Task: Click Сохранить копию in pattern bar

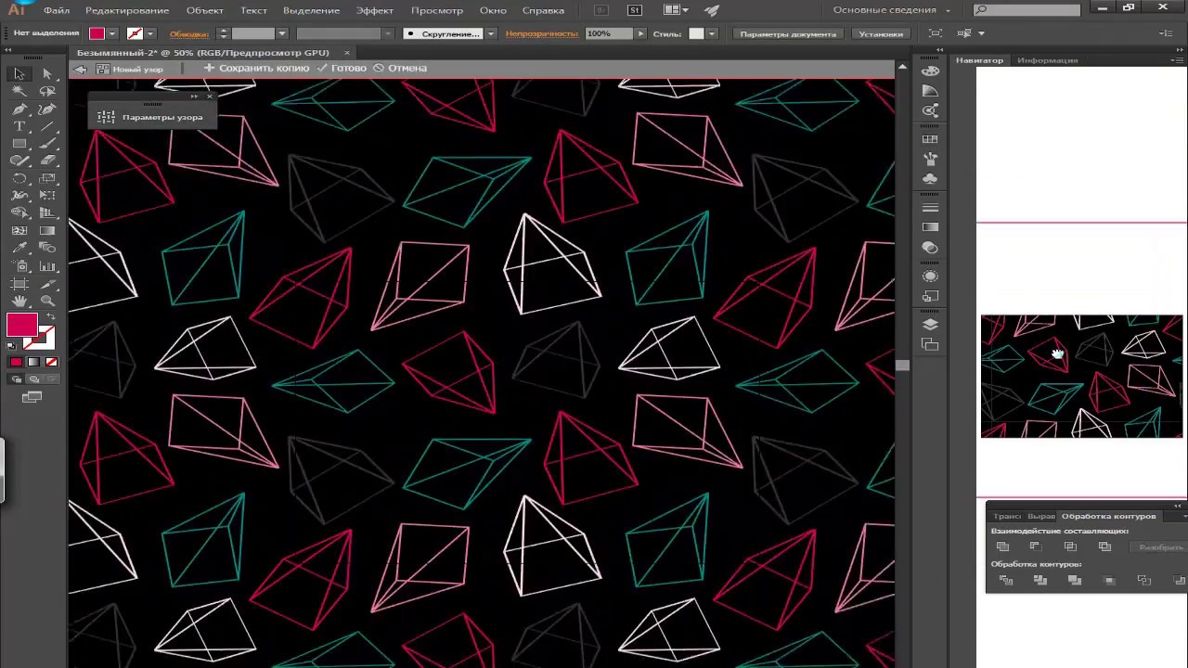Action: coord(256,68)
